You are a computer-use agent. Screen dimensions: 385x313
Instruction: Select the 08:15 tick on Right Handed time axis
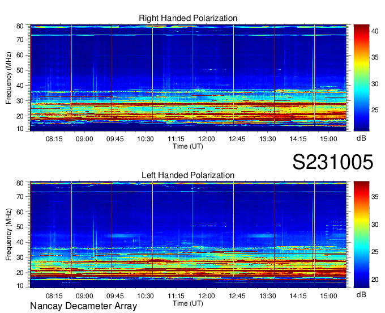(x=54, y=139)
